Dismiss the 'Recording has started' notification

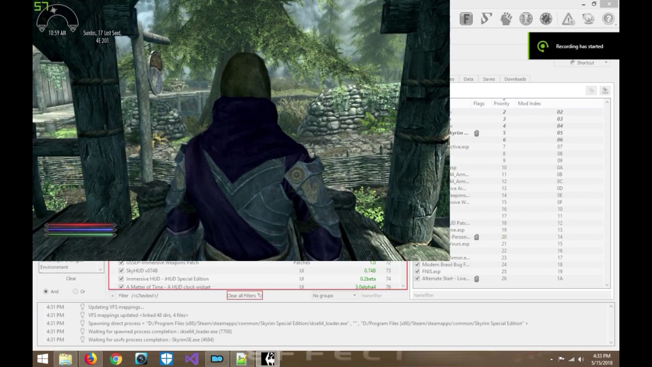[x=574, y=46]
